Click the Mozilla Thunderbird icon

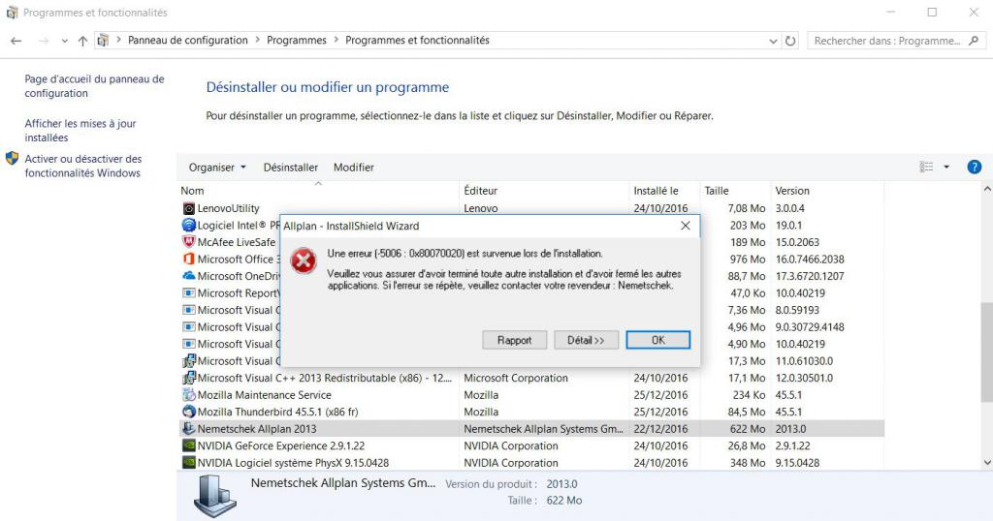(x=189, y=413)
